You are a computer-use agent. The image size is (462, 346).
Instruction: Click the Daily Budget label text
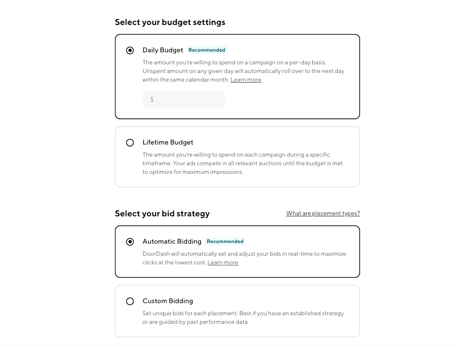[162, 50]
